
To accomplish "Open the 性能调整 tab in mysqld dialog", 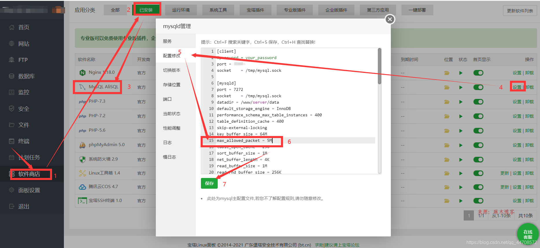I will pos(176,128).
